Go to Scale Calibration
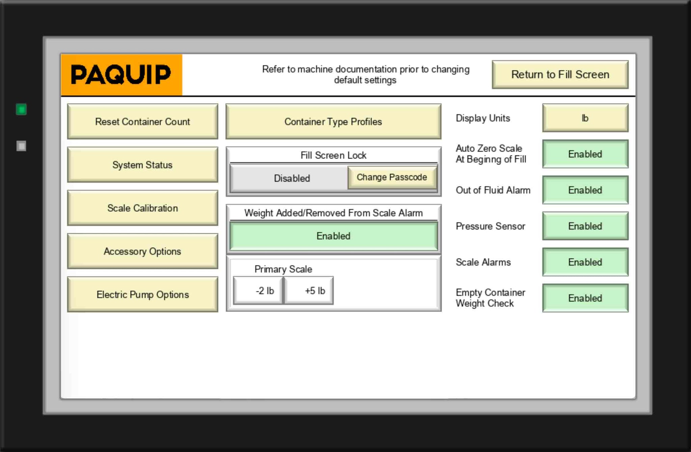Viewport: 691px width, 452px height. (142, 208)
